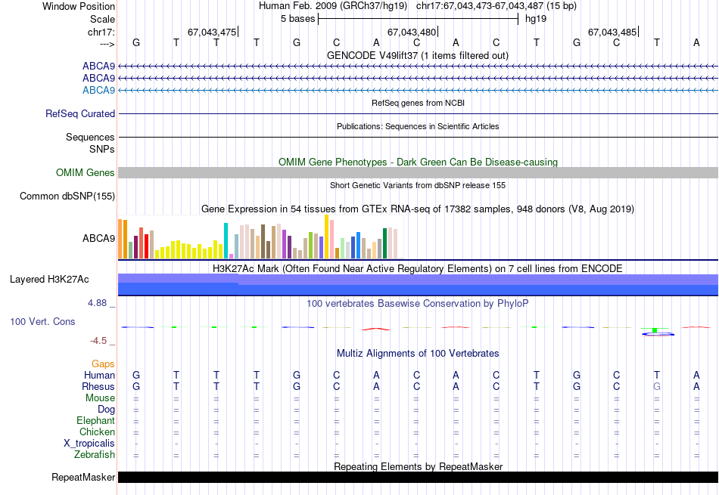The image size is (719, 495).
Task: Click the GTEx ABCA9 track label
Action: (x=98, y=238)
